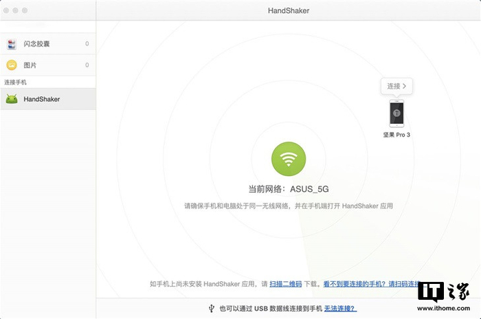Open the 看不到要连接的手机 scan-to-connect link

(371, 284)
